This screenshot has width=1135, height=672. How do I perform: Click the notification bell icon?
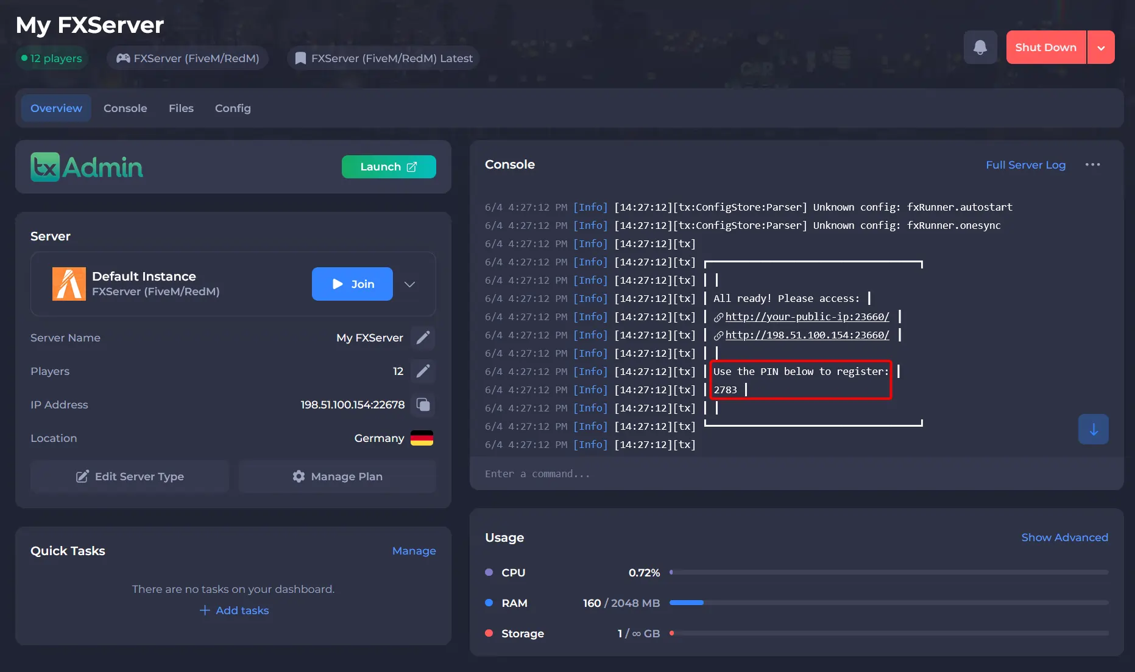tap(980, 47)
